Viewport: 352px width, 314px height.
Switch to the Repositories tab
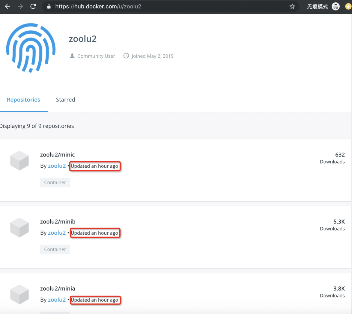pos(23,100)
